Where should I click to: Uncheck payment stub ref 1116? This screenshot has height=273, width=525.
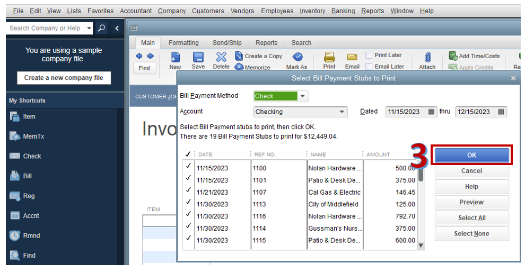188,214
